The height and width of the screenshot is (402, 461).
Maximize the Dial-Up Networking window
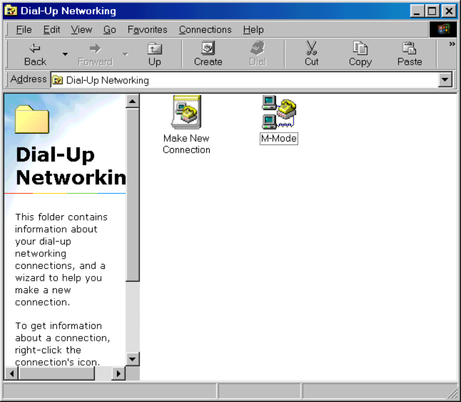pos(432,11)
